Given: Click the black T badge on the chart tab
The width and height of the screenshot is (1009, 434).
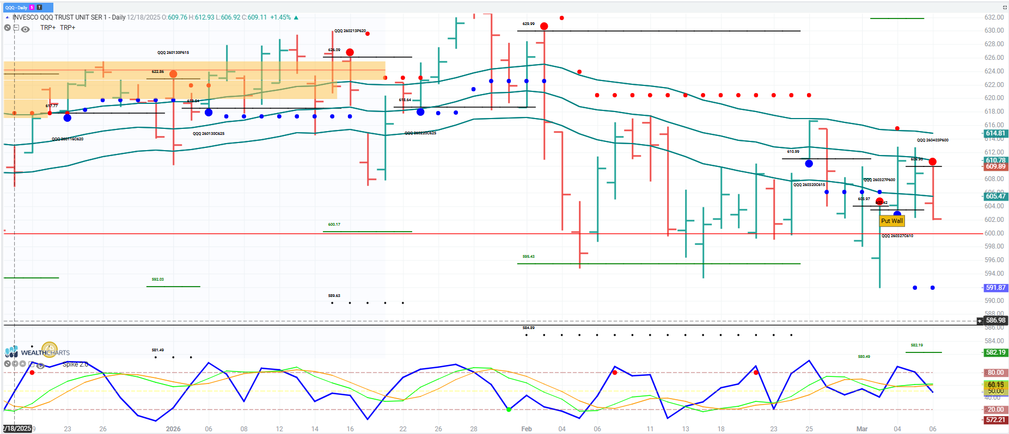Looking at the screenshot, I should (x=39, y=8).
